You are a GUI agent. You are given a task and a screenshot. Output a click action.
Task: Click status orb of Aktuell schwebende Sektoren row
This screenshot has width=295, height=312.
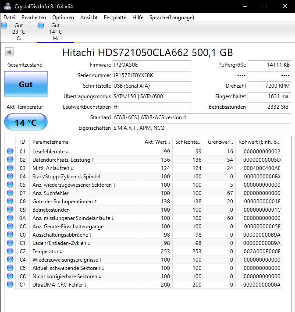10,268
